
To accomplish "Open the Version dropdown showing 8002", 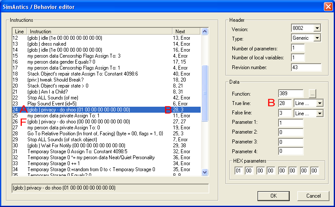I will (x=317, y=28).
